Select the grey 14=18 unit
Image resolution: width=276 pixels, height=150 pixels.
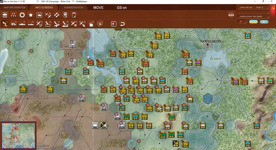tap(117, 116)
